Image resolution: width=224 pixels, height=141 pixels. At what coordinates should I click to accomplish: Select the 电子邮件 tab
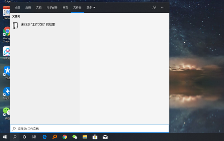pyautogui.click(x=52, y=7)
